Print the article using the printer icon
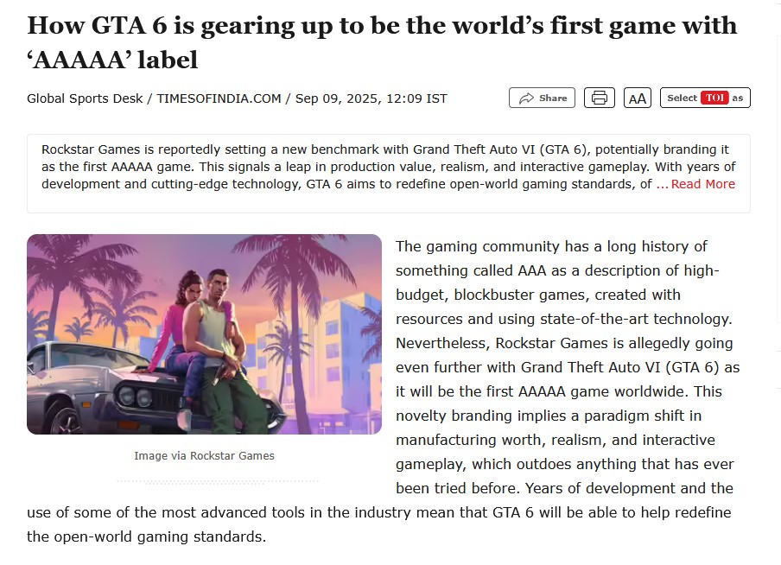781x565 pixels. tap(600, 98)
